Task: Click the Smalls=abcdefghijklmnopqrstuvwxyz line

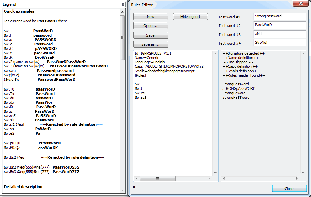Action: 165,71
